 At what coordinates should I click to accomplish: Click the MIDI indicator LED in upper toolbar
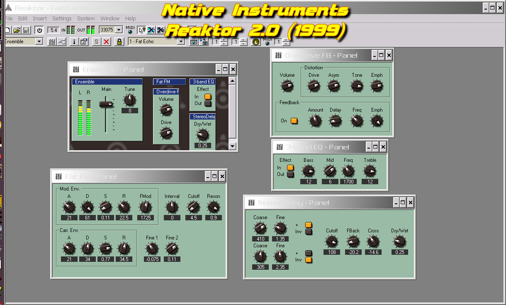point(130,32)
